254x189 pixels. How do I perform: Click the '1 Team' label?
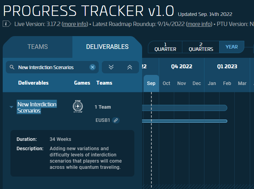103,107
